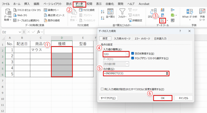Collapse dialog with range selector arrow

tap(167, 73)
